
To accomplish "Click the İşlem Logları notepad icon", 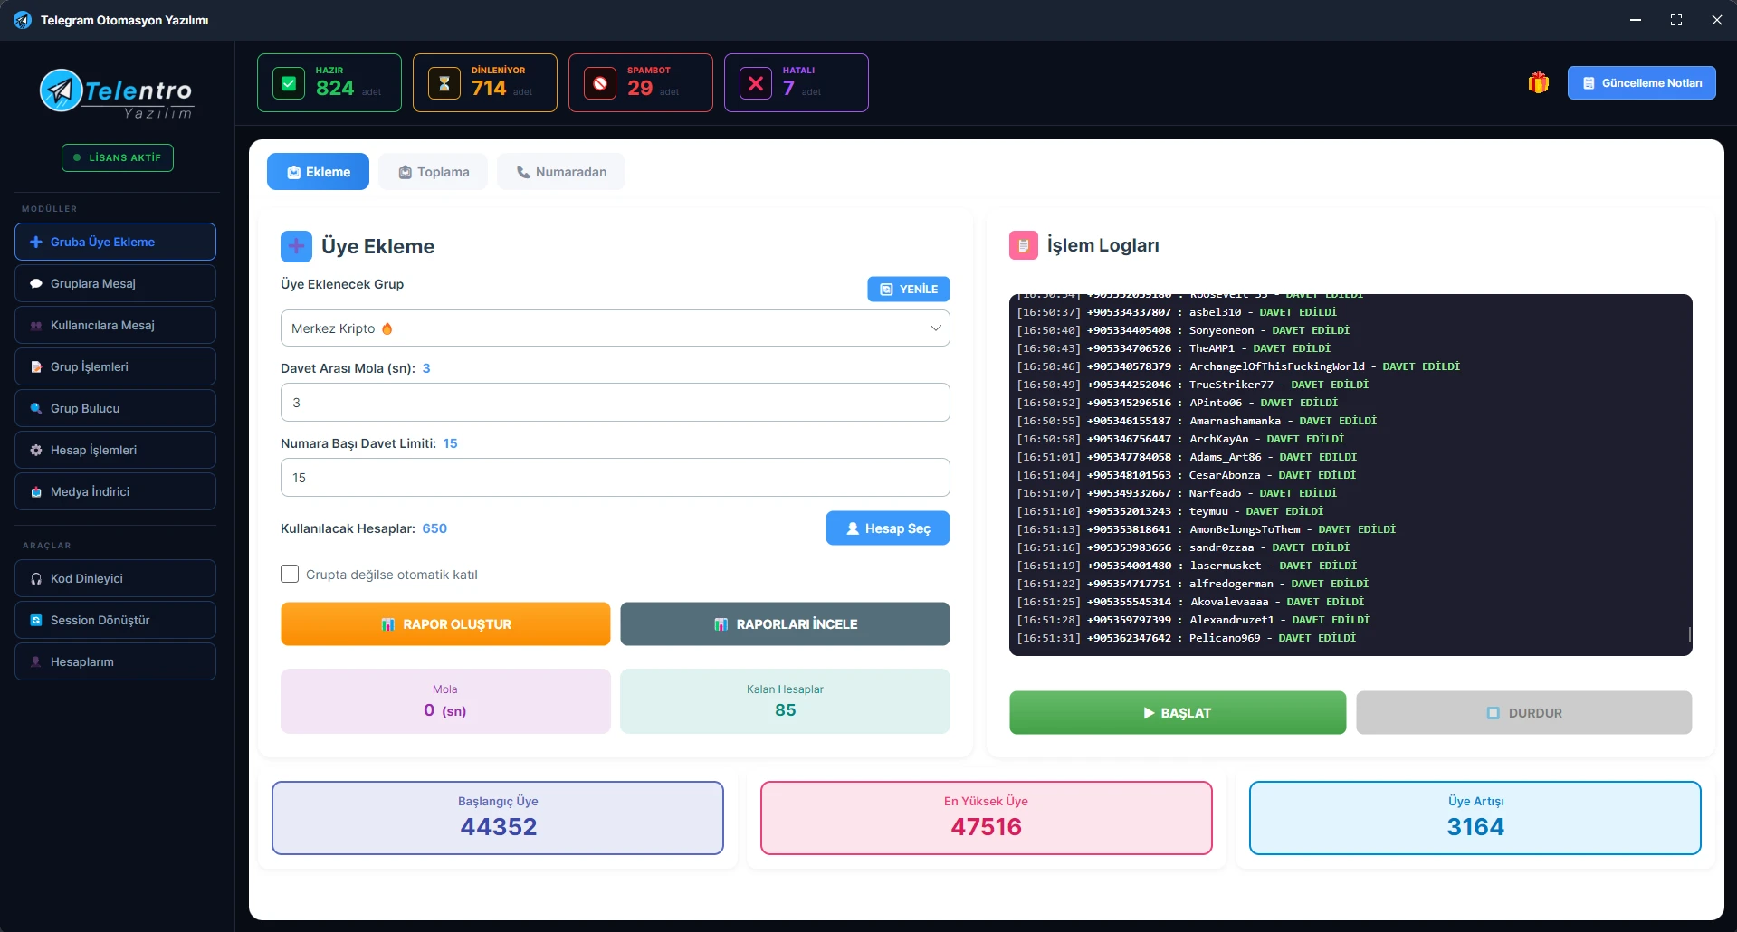I will [x=1023, y=245].
